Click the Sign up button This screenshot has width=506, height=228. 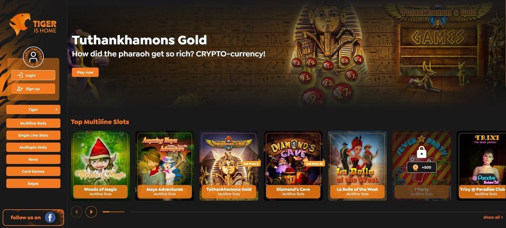(33, 89)
